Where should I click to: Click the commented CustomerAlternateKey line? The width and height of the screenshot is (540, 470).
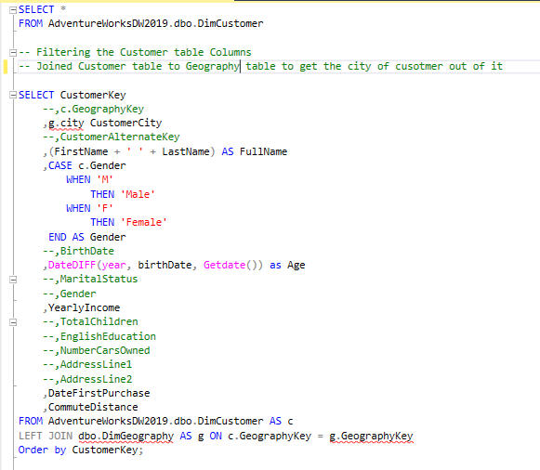click(x=112, y=137)
